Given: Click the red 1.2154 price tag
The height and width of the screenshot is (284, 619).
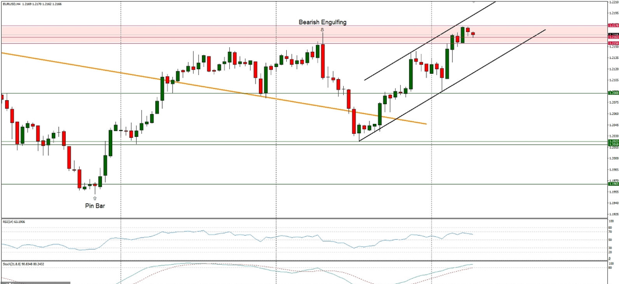Looking at the screenshot, I should pyautogui.click(x=613, y=43).
